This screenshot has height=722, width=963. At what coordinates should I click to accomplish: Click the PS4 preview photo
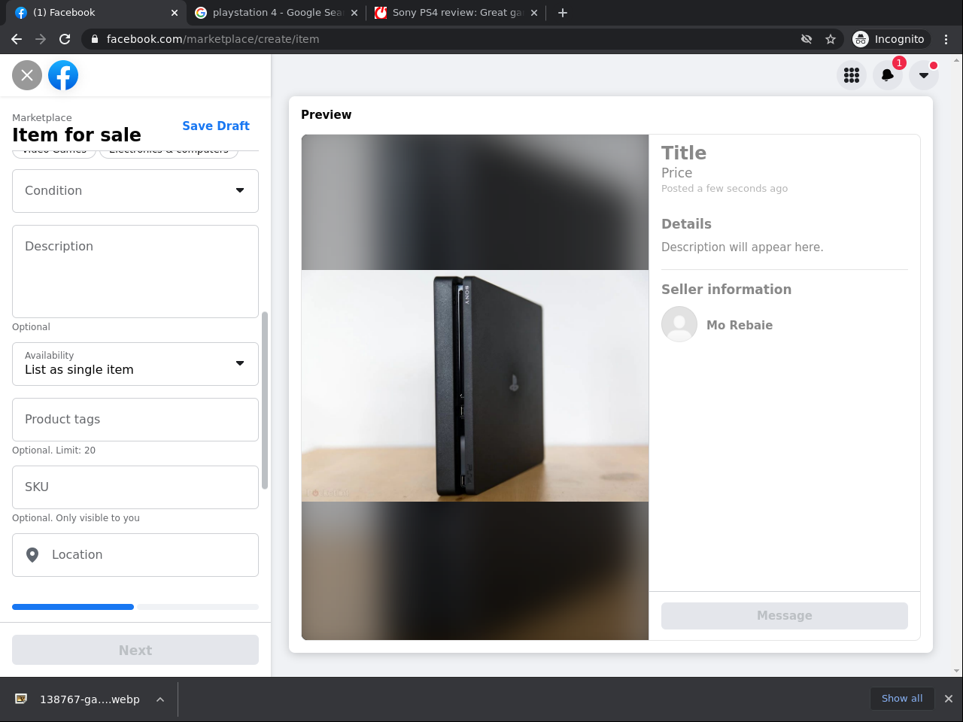click(475, 386)
